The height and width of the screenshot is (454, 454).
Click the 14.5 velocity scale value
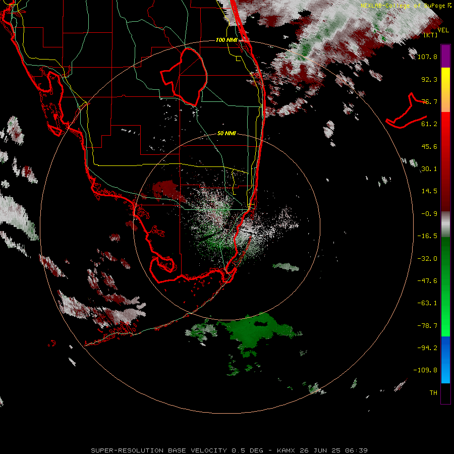tap(429, 191)
